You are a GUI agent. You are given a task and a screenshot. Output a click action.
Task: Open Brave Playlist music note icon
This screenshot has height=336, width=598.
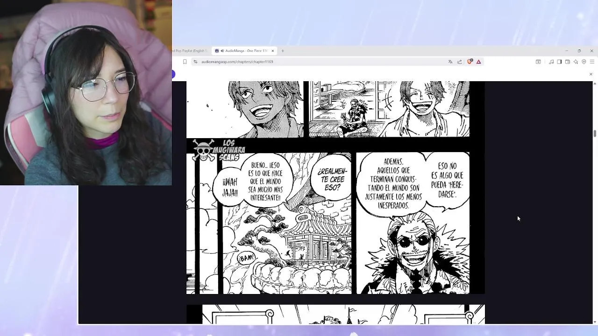point(551,62)
